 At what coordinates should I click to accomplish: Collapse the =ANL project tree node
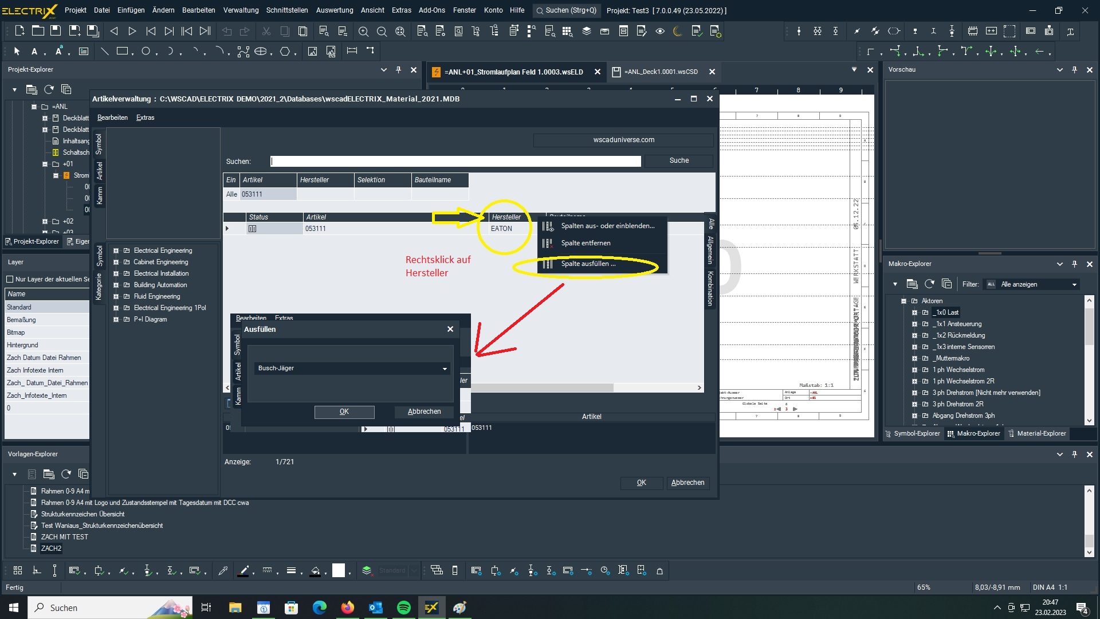pos(34,107)
